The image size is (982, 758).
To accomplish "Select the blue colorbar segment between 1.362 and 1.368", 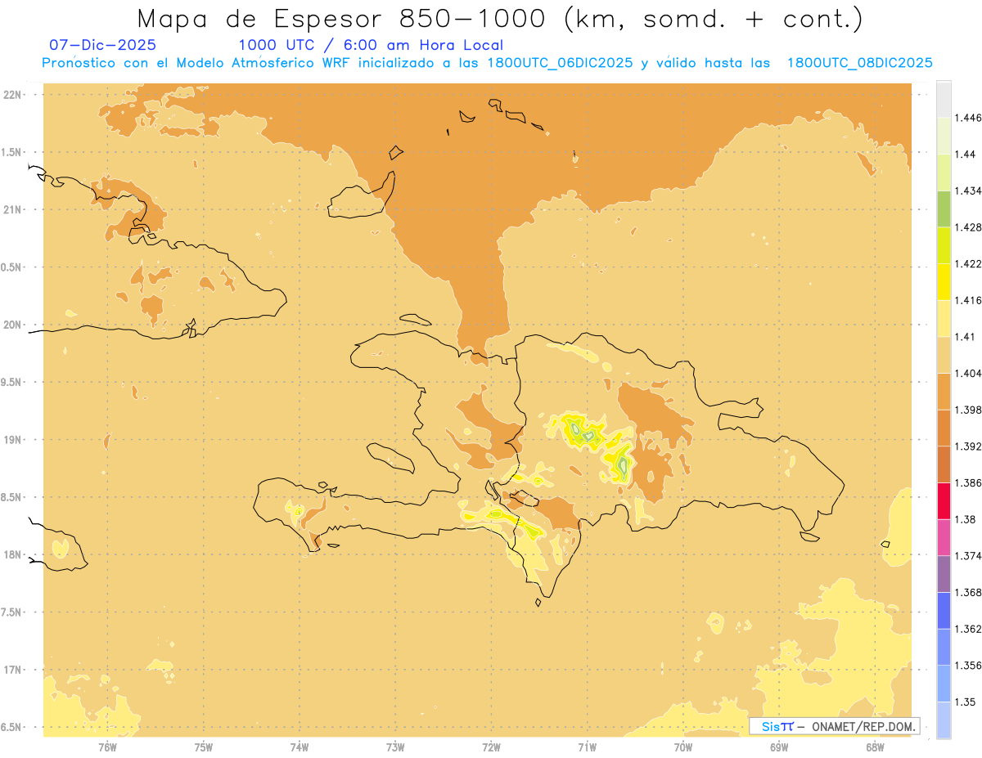I will point(944,611).
